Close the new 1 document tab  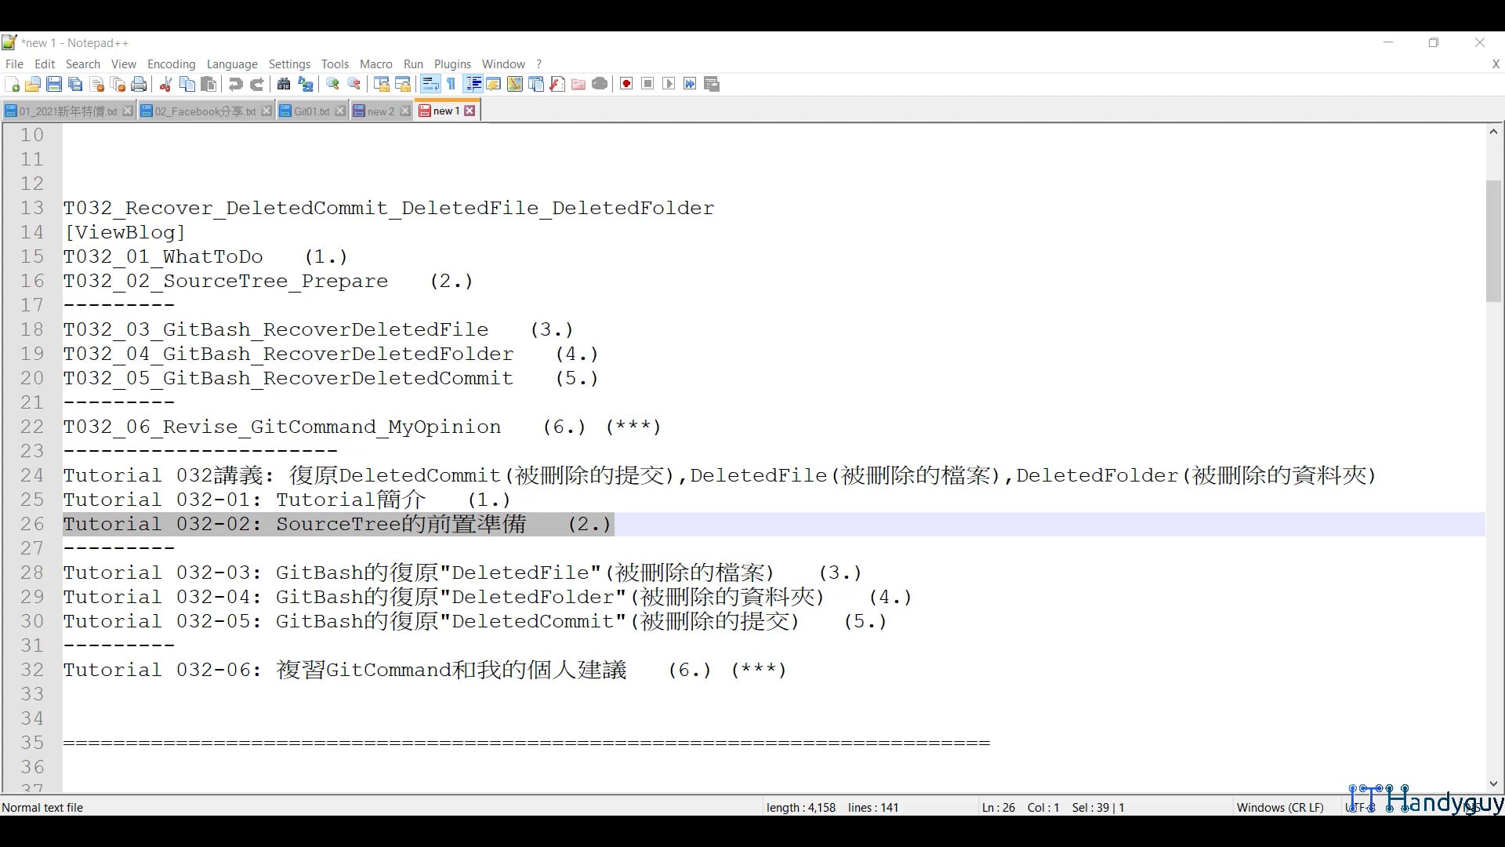(469, 111)
